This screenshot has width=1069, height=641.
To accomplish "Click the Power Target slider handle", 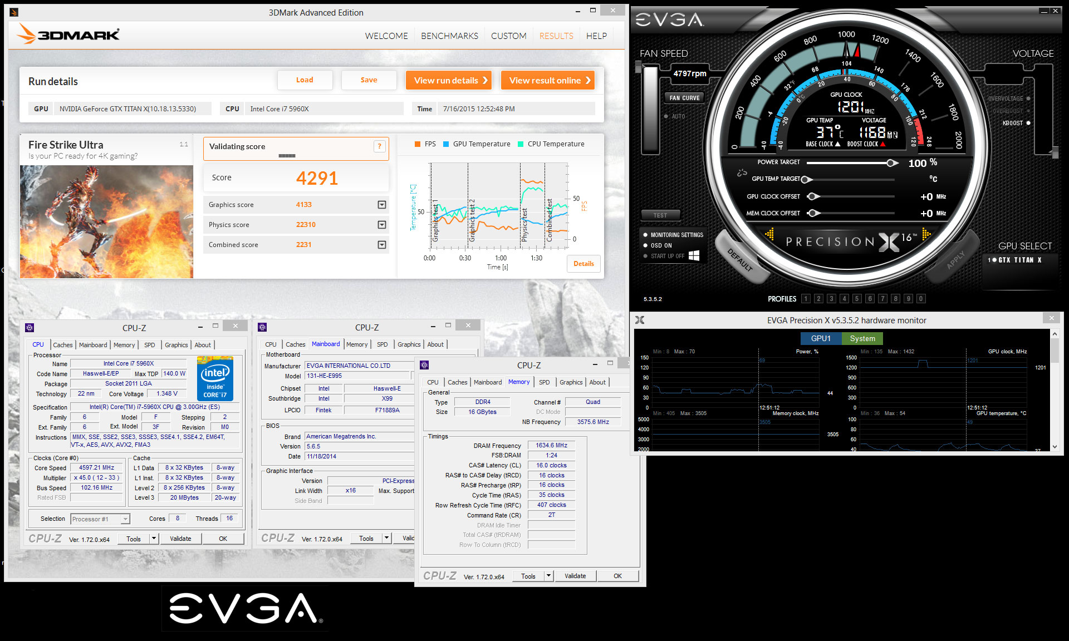I will click(891, 162).
